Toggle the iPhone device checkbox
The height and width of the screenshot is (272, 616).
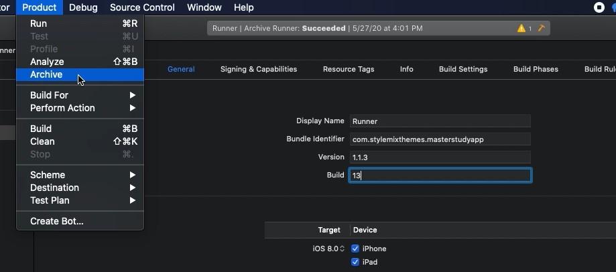pos(355,249)
